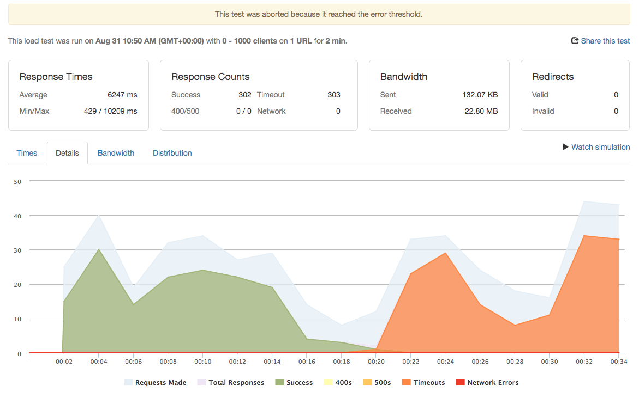
Task: Switch to the Times tab
Action: [x=27, y=153]
